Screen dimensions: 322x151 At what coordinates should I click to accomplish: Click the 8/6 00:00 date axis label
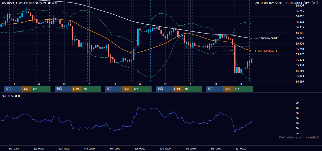(190, 148)
